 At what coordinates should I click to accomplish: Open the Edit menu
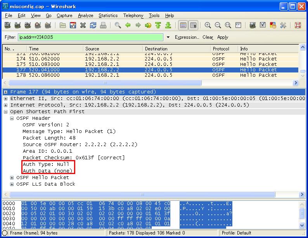(21, 16)
